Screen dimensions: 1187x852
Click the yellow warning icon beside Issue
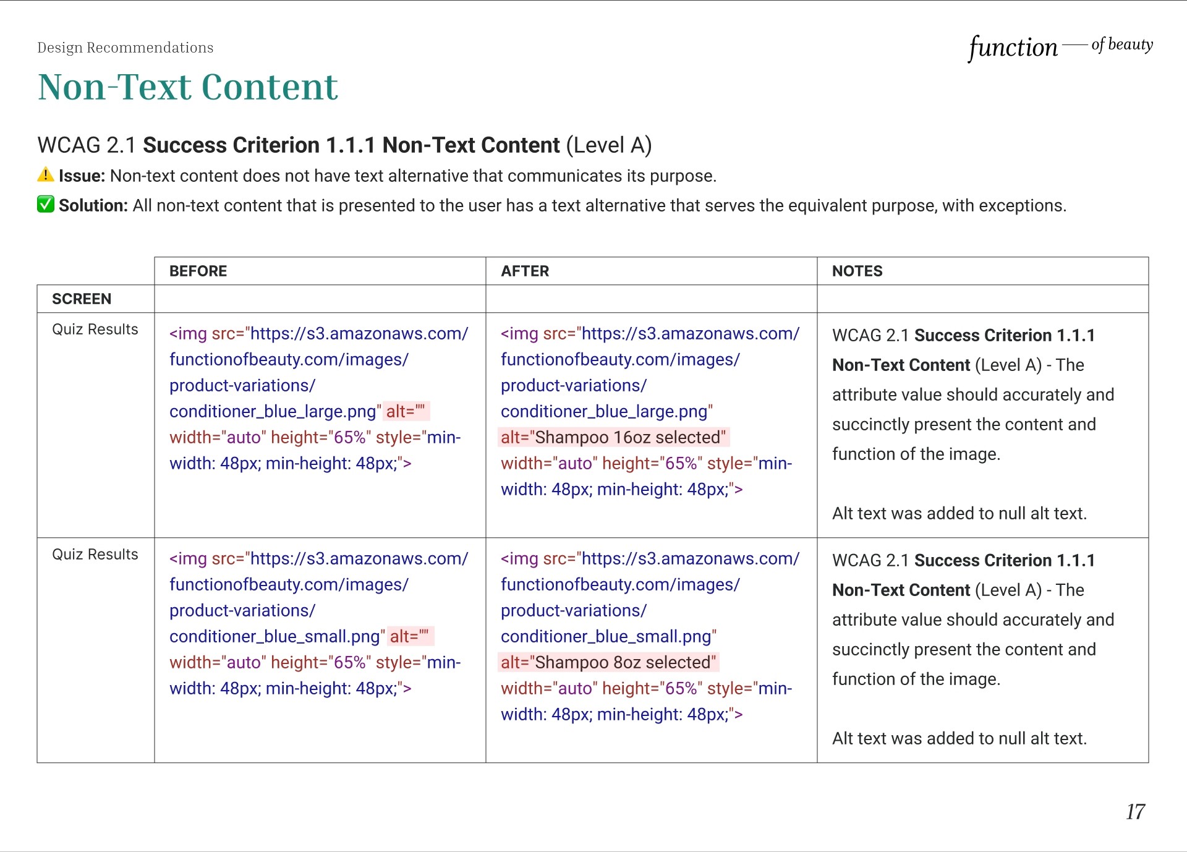pos(46,175)
